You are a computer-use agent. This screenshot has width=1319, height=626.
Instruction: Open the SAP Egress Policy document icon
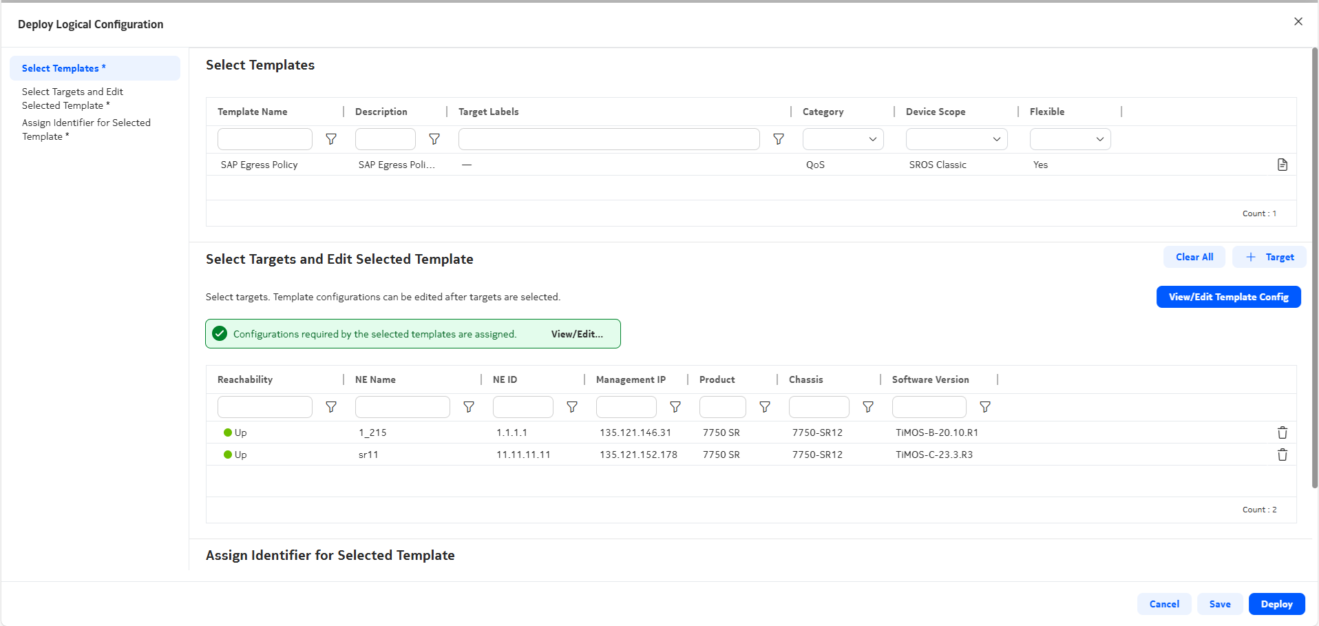pyautogui.click(x=1282, y=165)
